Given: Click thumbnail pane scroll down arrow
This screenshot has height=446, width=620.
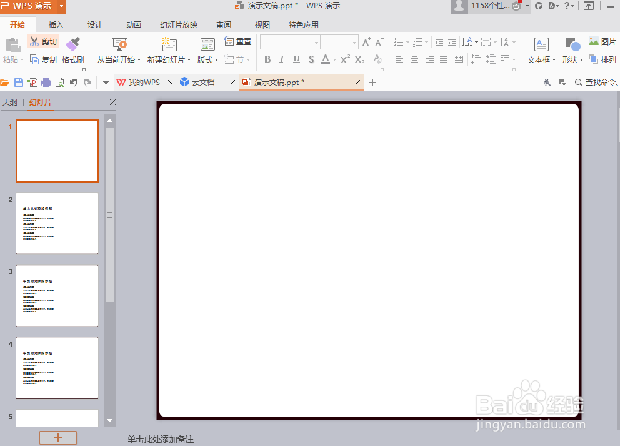Looking at the screenshot, I should tap(110, 421).
